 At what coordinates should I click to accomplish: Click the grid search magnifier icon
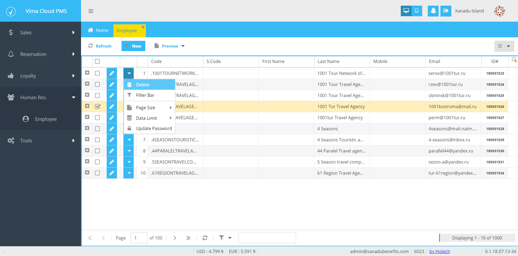point(514,60)
